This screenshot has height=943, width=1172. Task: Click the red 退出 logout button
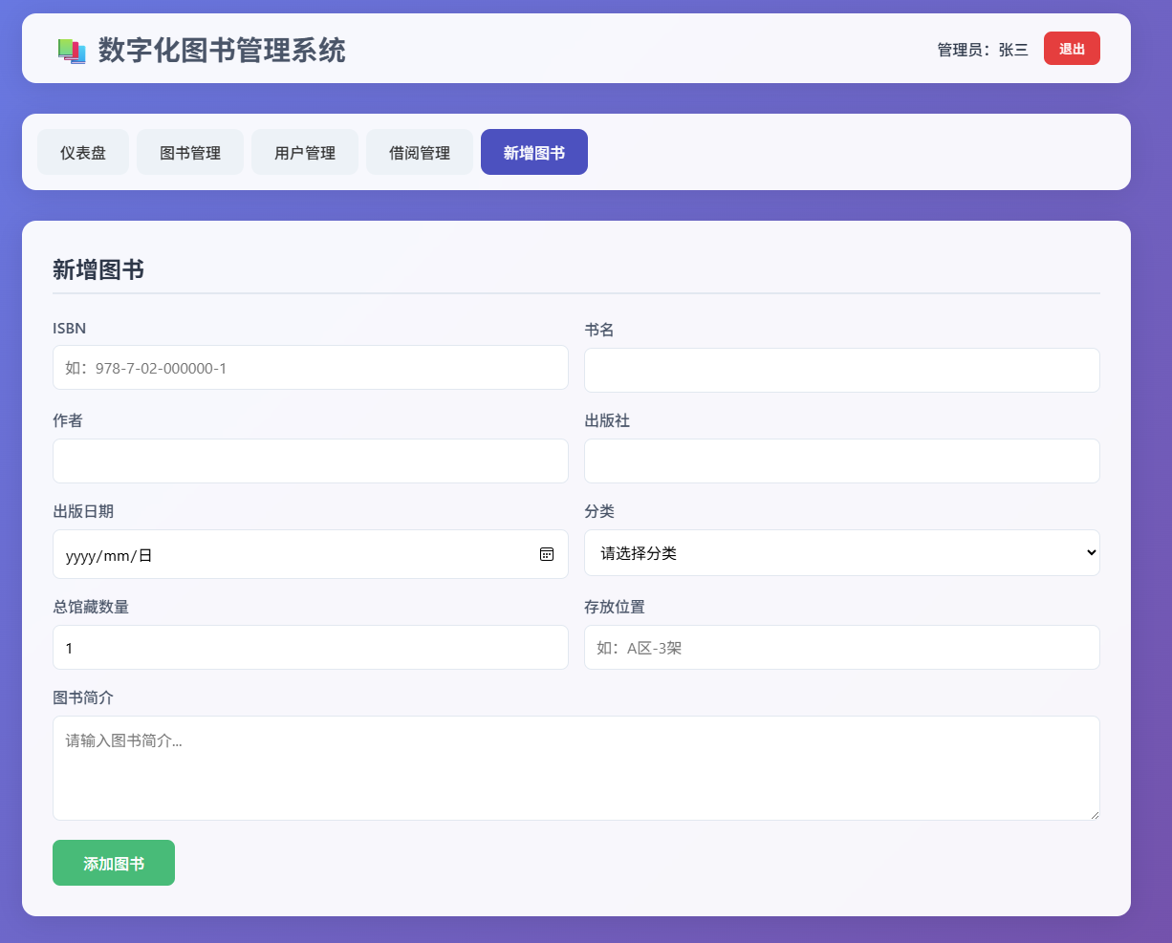click(1072, 49)
